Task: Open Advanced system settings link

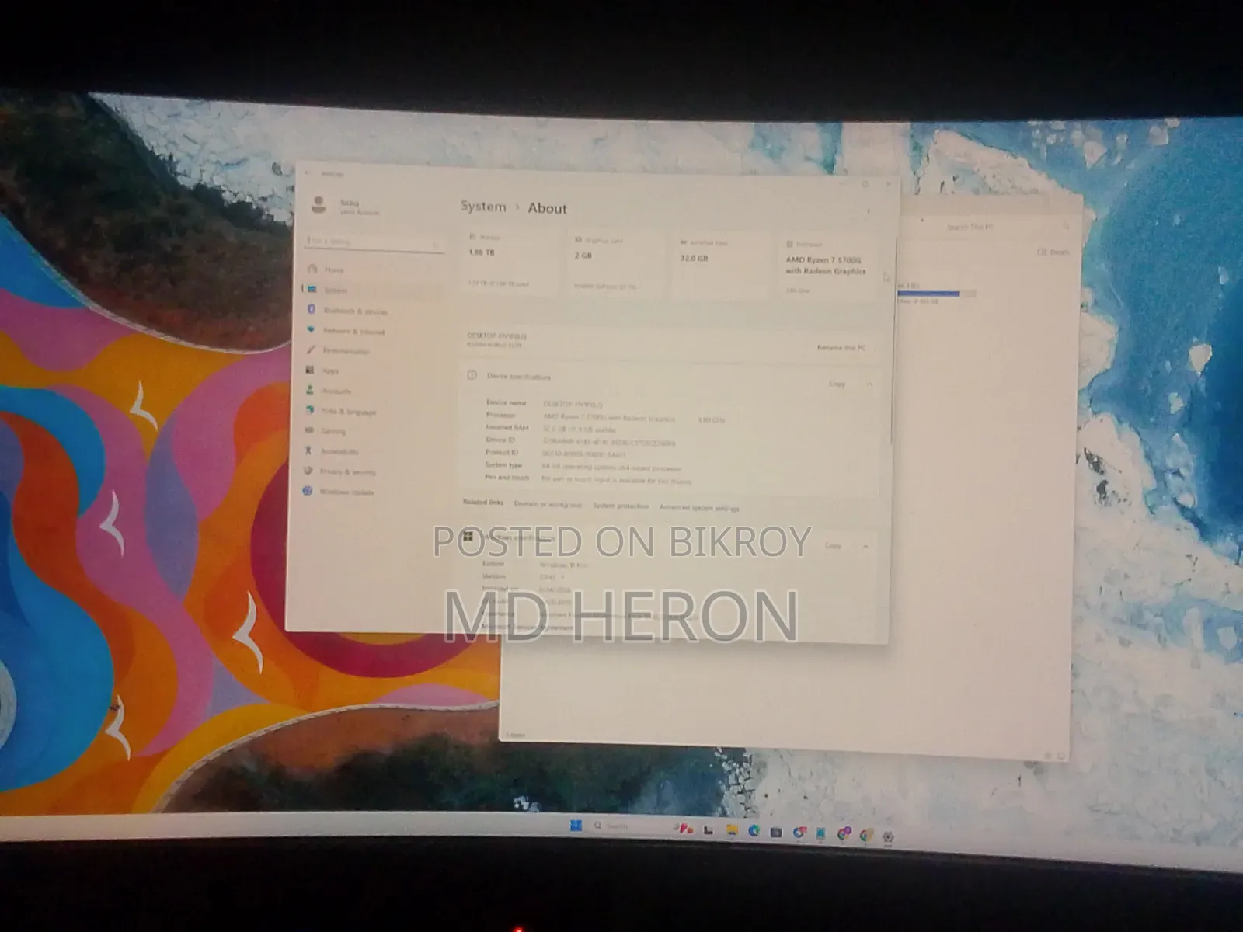Action: 699,508
